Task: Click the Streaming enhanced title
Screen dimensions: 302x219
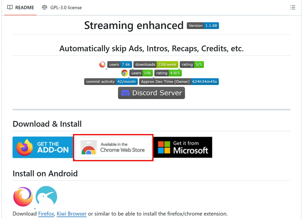Action: [134, 25]
